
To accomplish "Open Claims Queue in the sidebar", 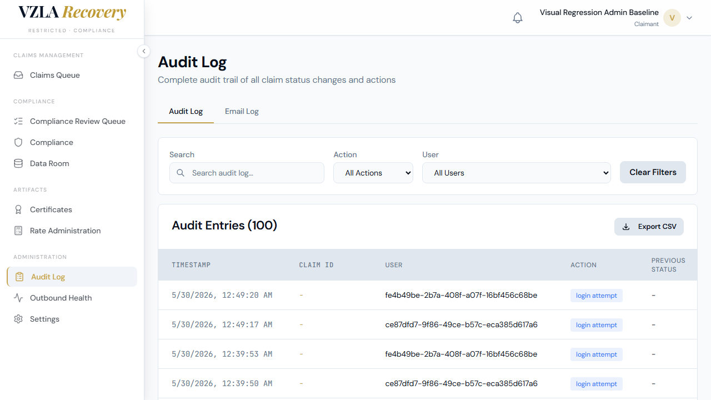I will point(72,75).
